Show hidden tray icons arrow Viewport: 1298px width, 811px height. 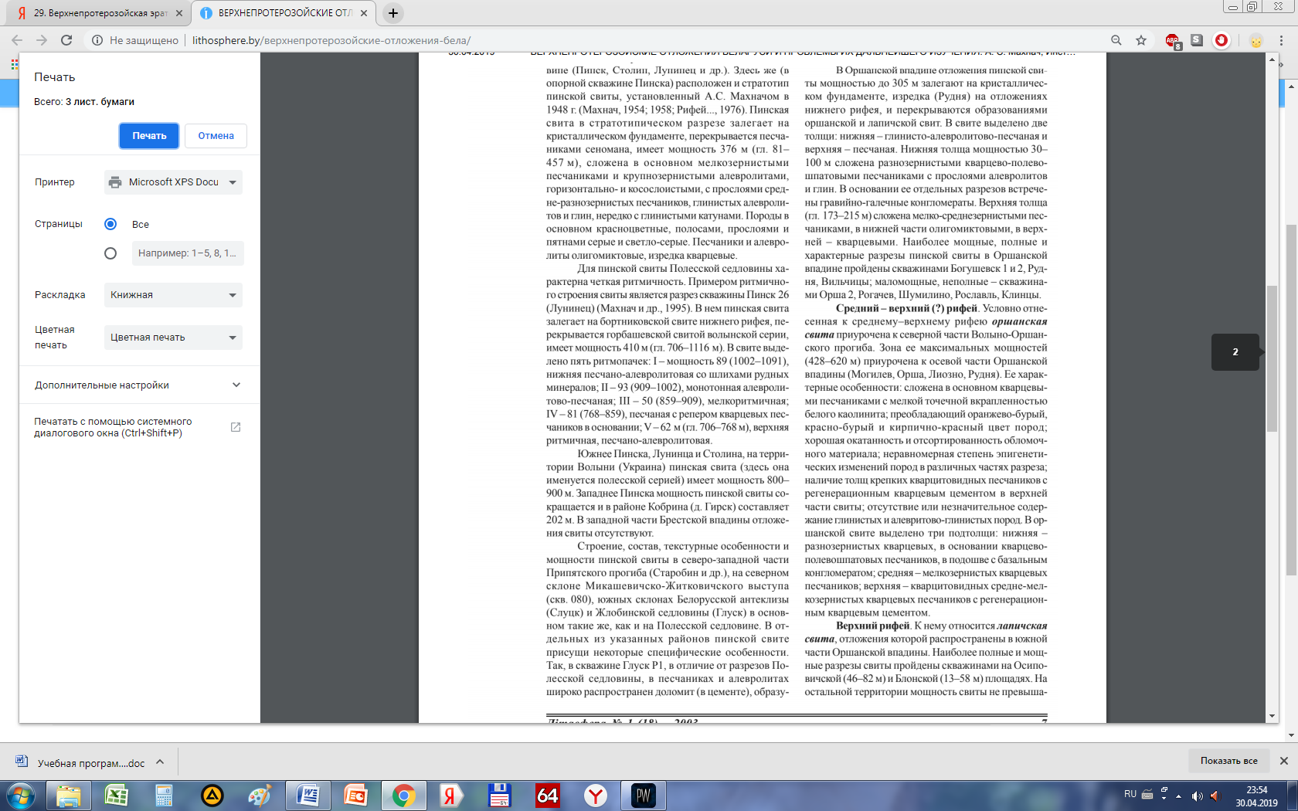point(1178,796)
